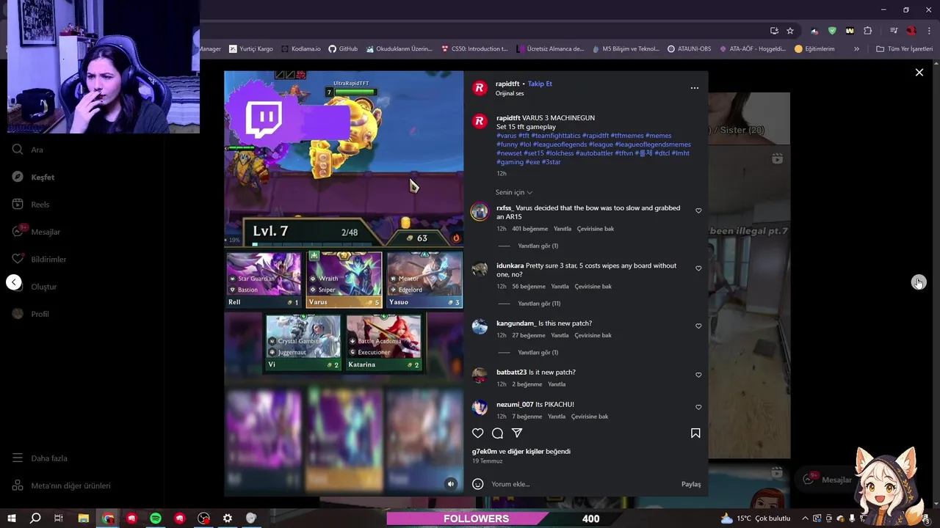Open rxfss_ commenter avatar
This screenshot has height=528, width=940.
(x=480, y=212)
